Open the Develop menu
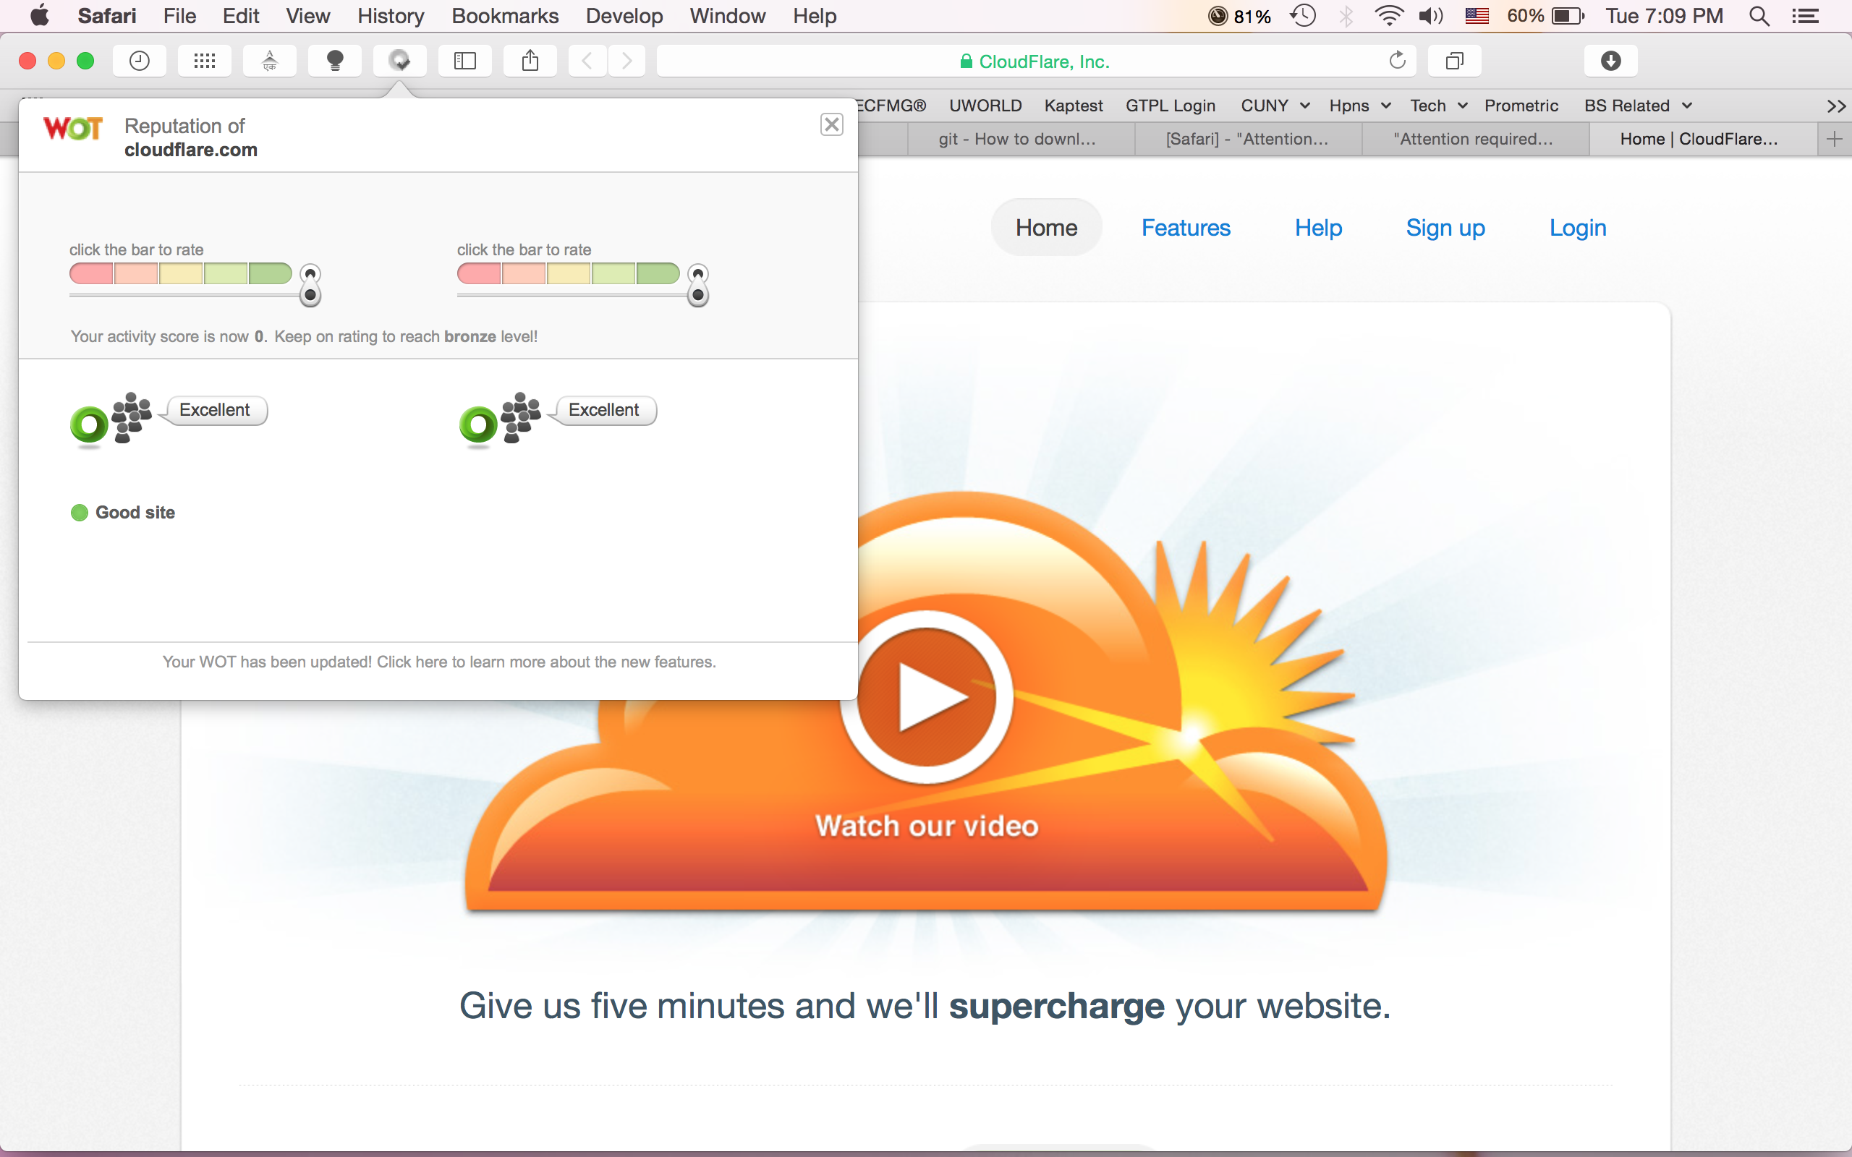The height and width of the screenshot is (1157, 1852). click(x=624, y=16)
